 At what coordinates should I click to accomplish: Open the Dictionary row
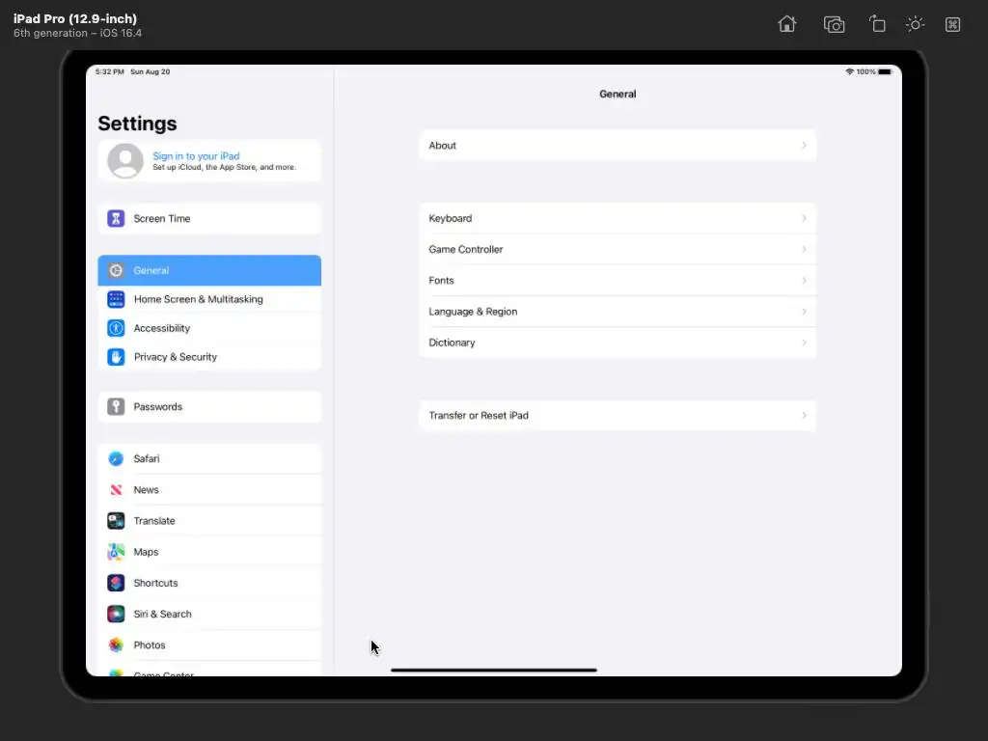coord(617,343)
